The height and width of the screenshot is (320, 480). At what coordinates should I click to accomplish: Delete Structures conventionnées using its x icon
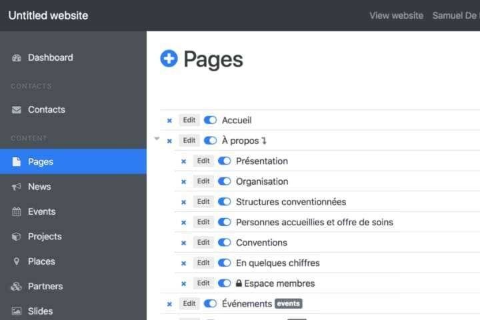183,202
